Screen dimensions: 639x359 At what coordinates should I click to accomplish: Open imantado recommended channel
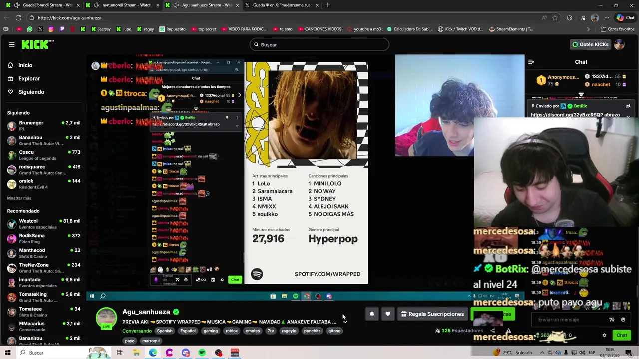43,282
